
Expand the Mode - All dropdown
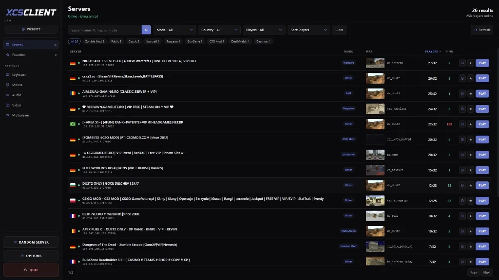pos(174,30)
